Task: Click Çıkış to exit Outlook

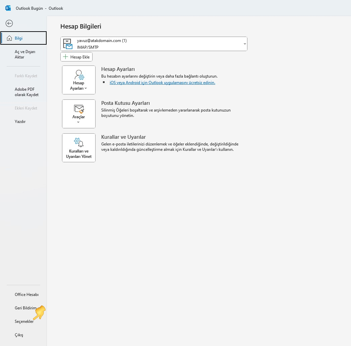Action: (19, 335)
